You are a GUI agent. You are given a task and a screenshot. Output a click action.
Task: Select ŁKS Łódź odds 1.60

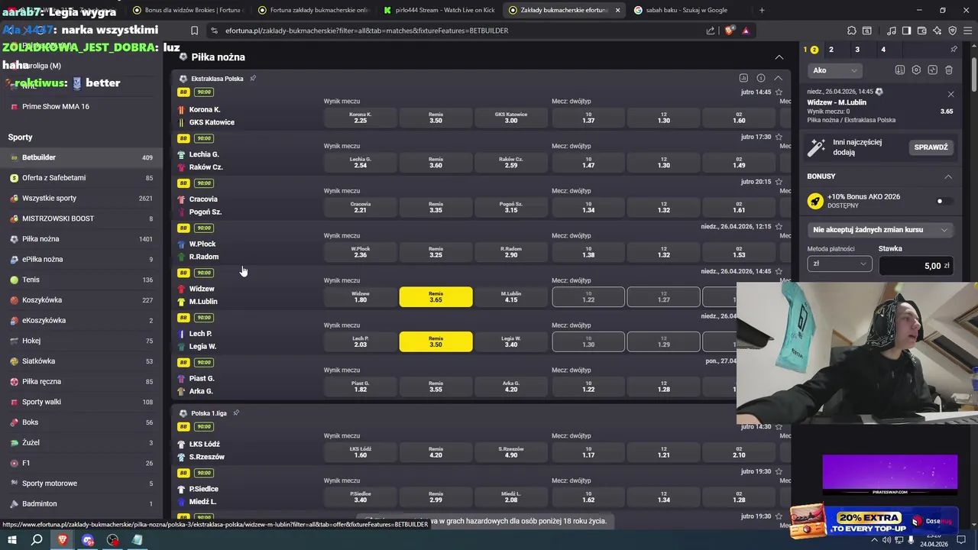tap(361, 452)
